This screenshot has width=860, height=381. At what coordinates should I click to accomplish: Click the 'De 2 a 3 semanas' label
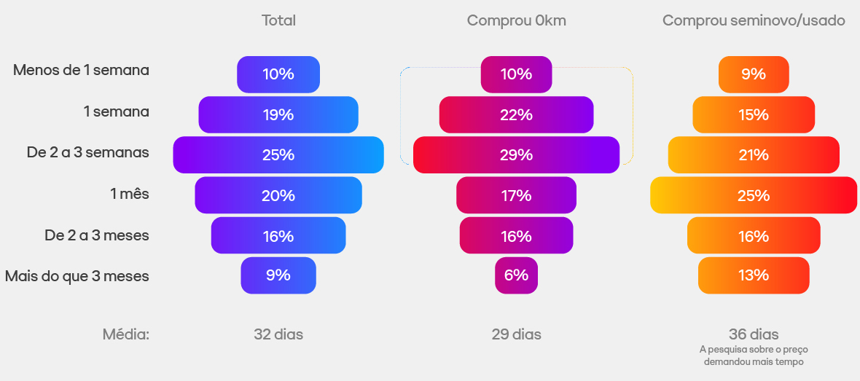tap(87, 153)
